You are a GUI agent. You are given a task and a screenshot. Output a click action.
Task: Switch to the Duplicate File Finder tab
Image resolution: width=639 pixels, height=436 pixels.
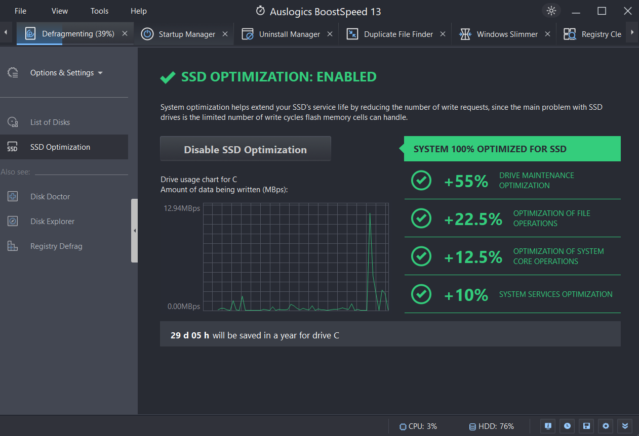tap(398, 34)
